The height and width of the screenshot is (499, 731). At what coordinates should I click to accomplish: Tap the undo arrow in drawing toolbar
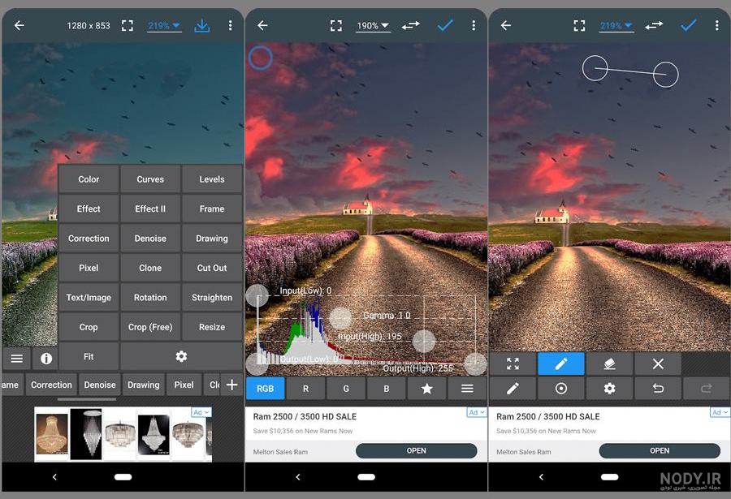[658, 388]
